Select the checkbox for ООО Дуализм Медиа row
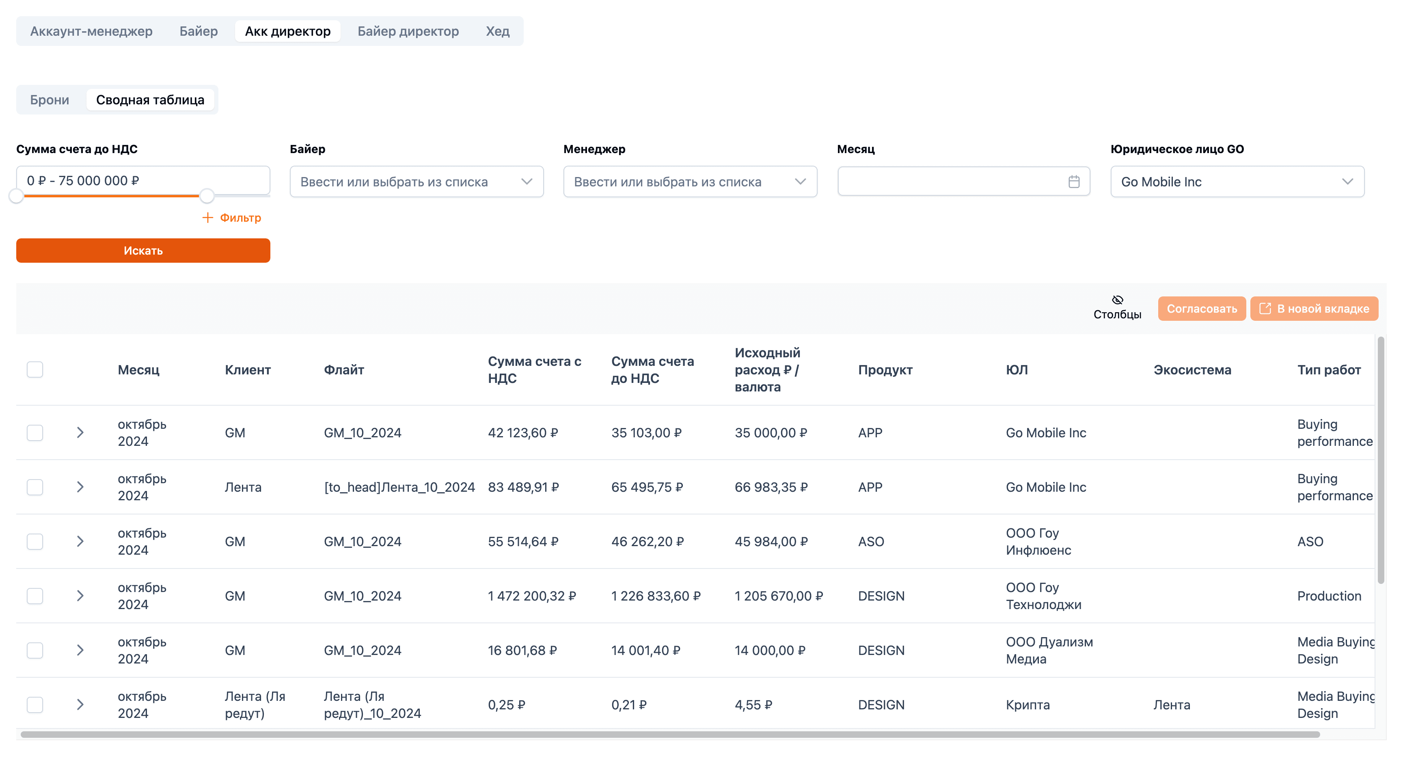This screenshot has height=778, width=1403. click(35, 650)
